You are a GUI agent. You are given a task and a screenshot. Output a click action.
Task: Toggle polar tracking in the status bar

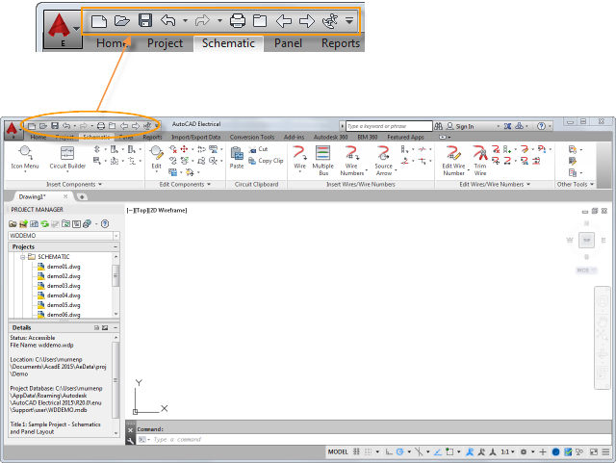coord(400,451)
